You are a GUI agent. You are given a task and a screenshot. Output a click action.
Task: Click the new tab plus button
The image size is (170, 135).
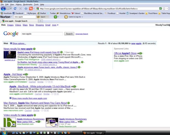[41, 21]
